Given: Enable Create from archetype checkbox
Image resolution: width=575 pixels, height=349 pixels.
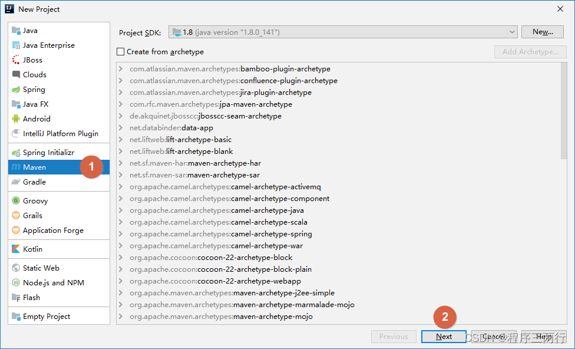Looking at the screenshot, I should [x=120, y=52].
